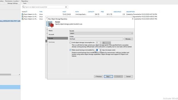Open the TB unit dropdown
178x100 pixels.
tap(107, 42)
